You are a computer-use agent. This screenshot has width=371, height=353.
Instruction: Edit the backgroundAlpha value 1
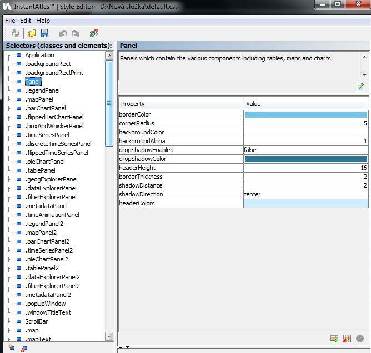(305, 141)
